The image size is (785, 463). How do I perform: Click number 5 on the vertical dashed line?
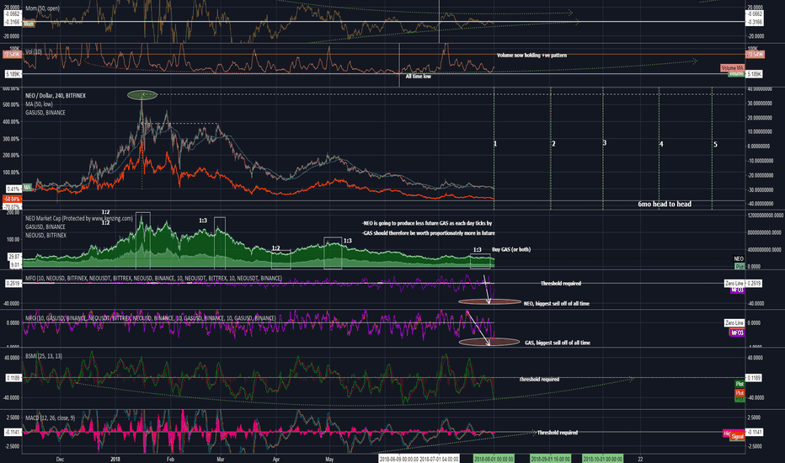(x=715, y=145)
